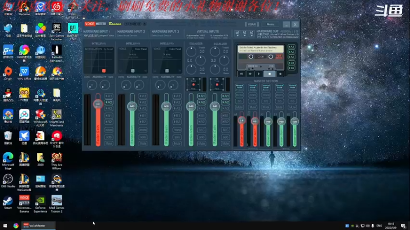Open the Mad Games Tycoon 2 shortcut
410x230 pixels.
[x=56, y=204]
